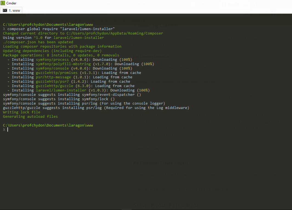Click the guzzlehttp/promises package name

coord(56,73)
